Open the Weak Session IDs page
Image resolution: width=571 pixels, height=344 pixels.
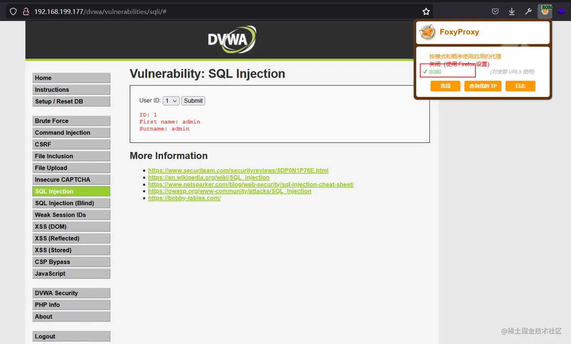point(71,215)
